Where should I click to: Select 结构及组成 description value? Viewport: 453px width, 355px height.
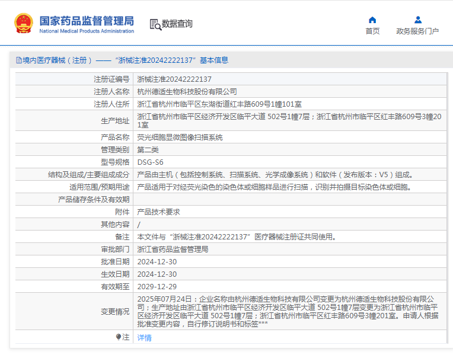(x=276, y=174)
